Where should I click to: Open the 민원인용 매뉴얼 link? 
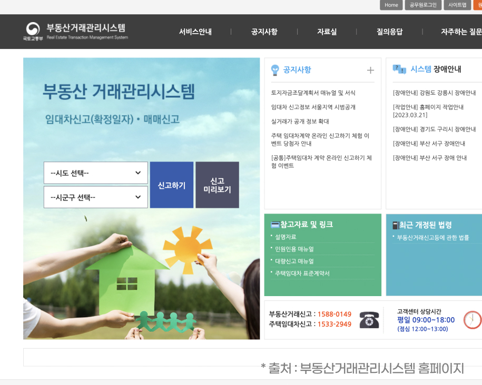pos(295,249)
